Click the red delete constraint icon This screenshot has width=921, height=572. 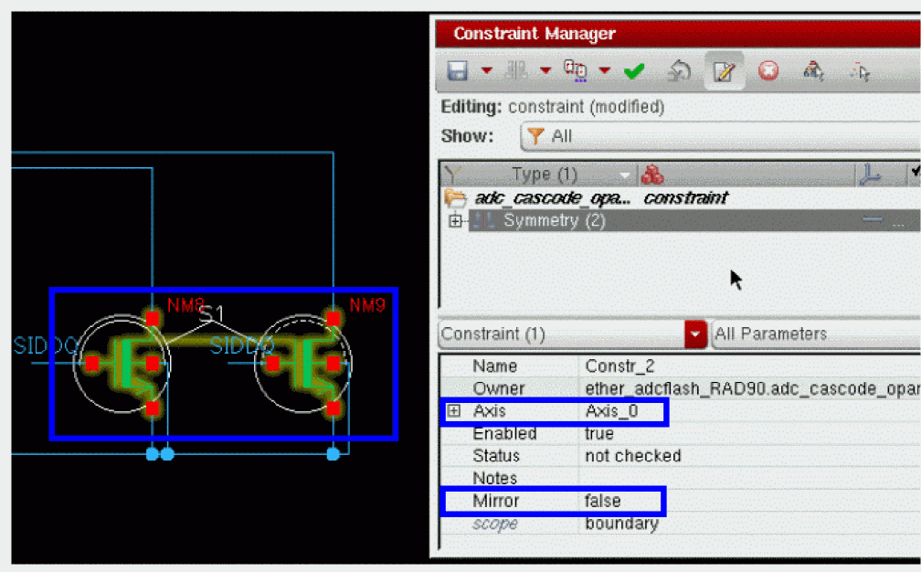[768, 71]
